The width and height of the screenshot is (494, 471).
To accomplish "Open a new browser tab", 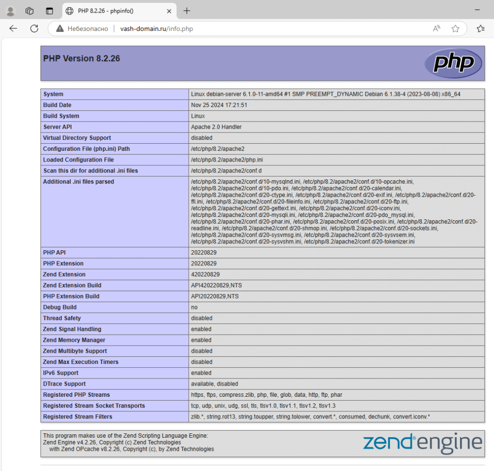I will click(x=187, y=11).
